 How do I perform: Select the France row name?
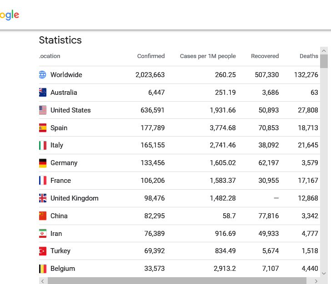coord(60,181)
